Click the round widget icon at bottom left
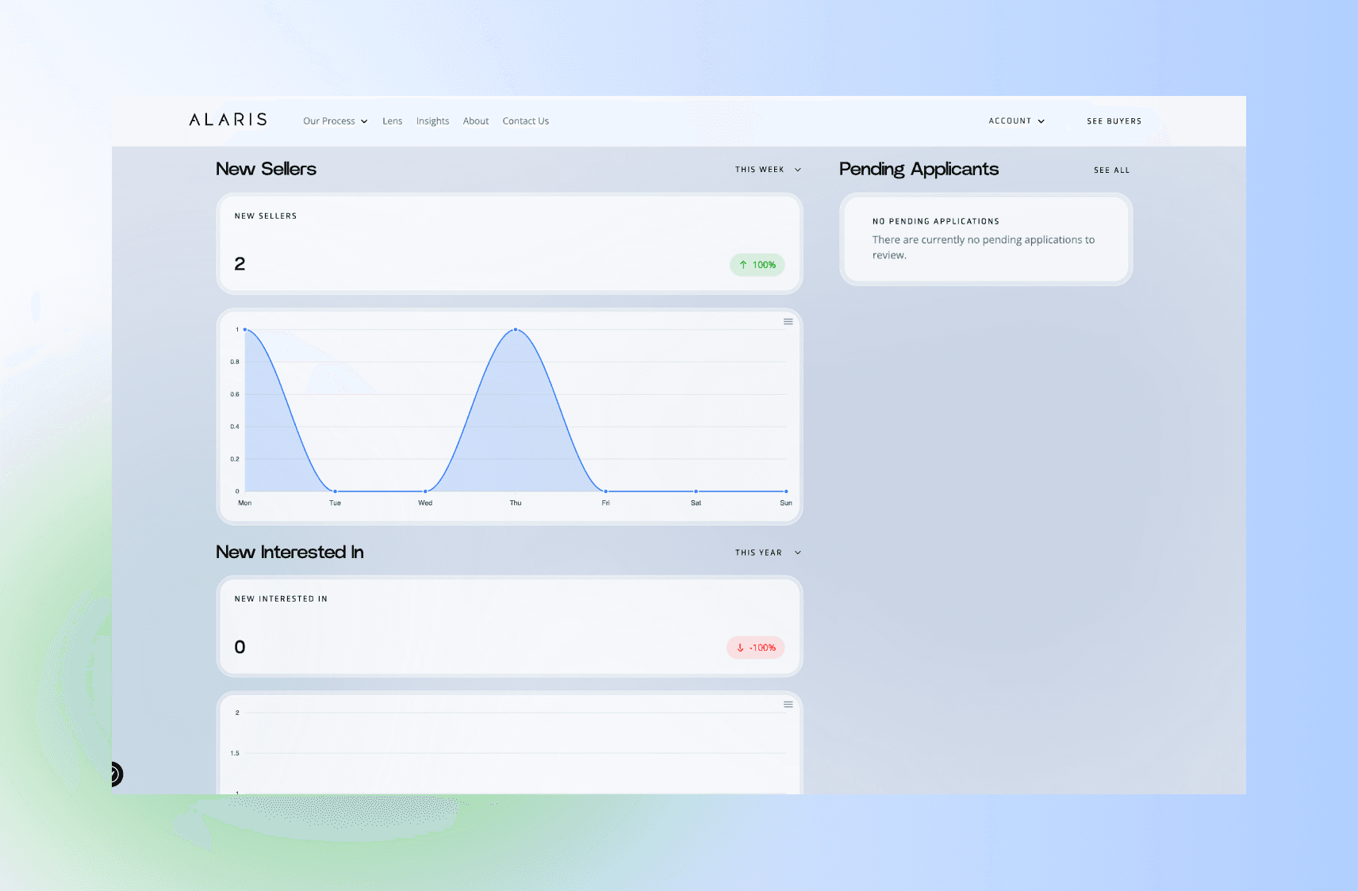This screenshot has width=1358, height=891. 115,774
